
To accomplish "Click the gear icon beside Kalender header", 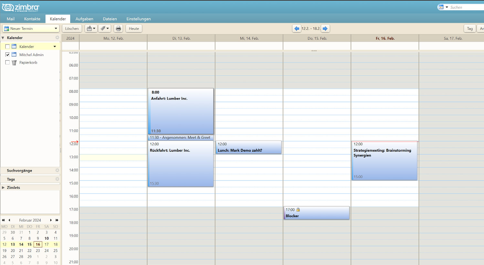I will pyautogui.click(x=57, y=38).
